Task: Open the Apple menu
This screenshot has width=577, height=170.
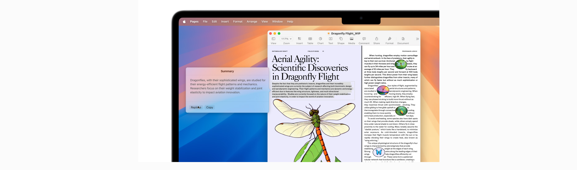Action: tap(184, 22)
